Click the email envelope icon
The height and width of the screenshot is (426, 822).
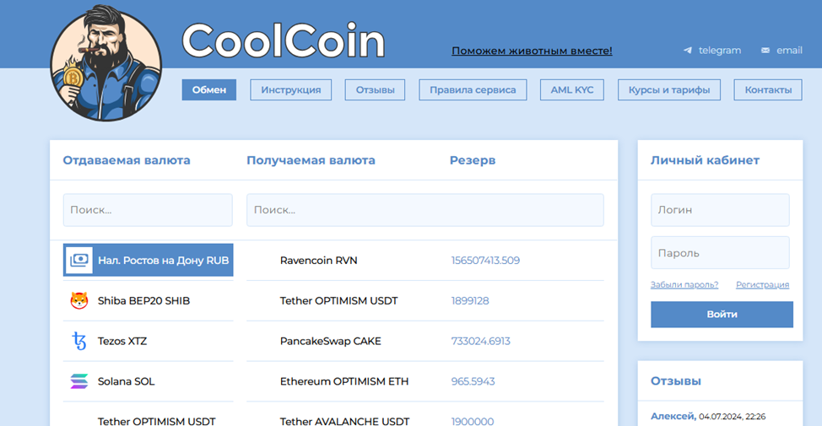coord(765,51)
